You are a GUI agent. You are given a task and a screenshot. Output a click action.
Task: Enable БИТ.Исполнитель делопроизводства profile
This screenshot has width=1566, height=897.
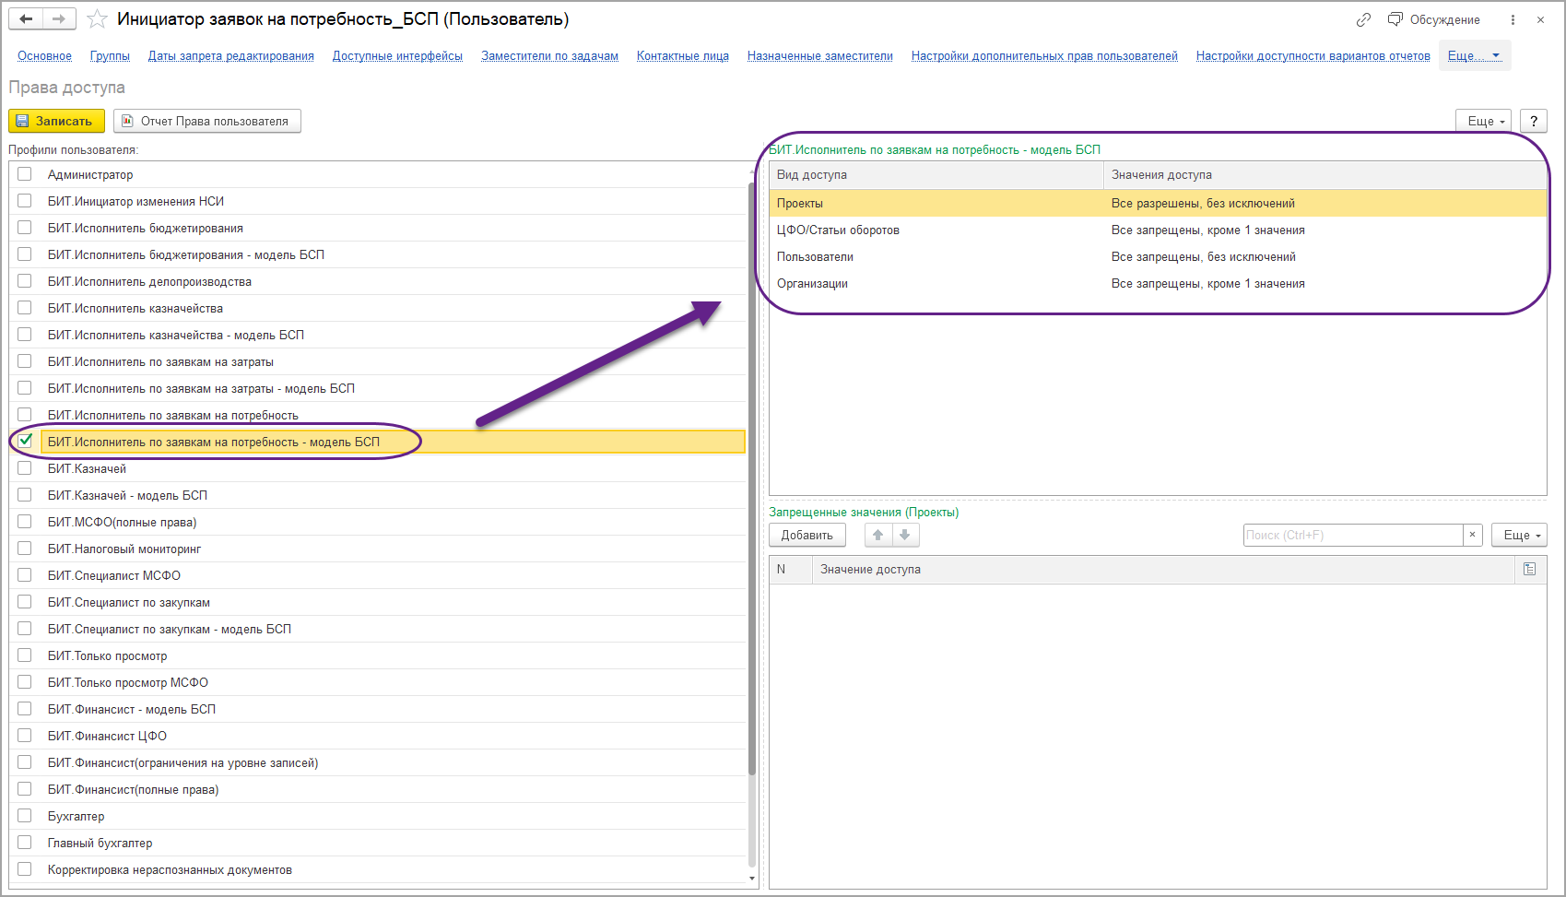click(x=25, y=281)
